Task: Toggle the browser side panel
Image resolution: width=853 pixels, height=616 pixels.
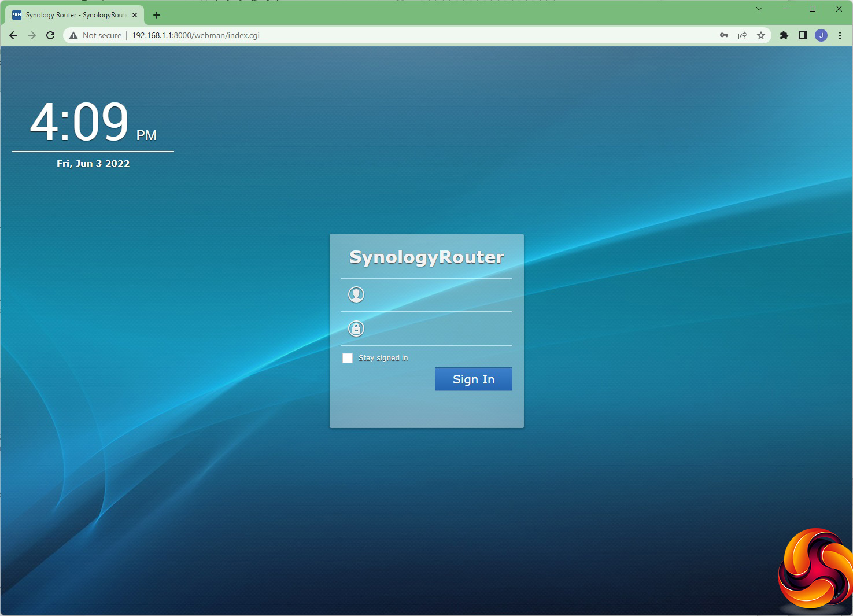Action: click(803, 35)
